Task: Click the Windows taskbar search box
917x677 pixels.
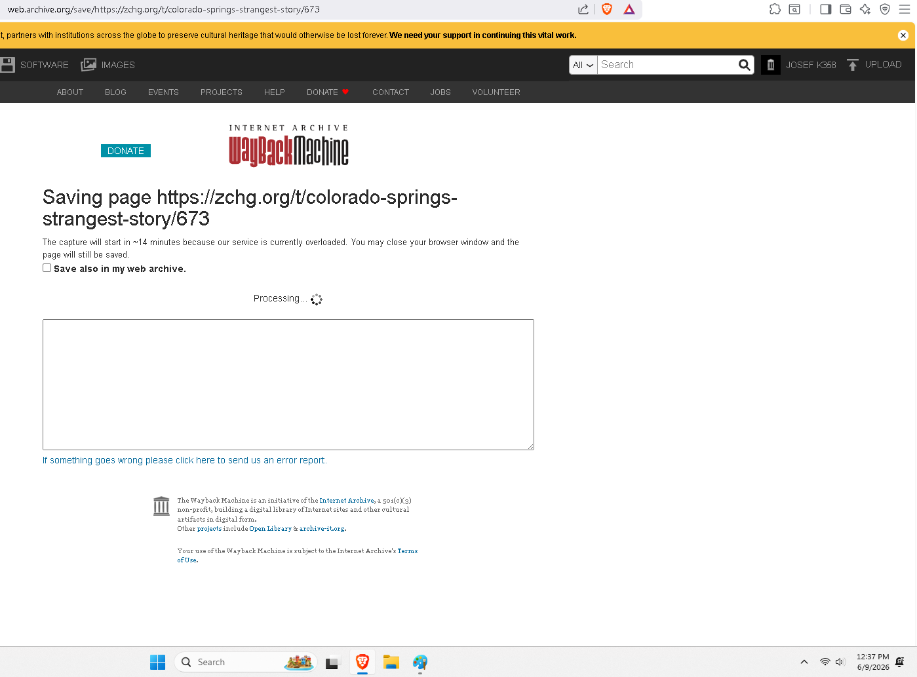Action: tap(246, 662)
